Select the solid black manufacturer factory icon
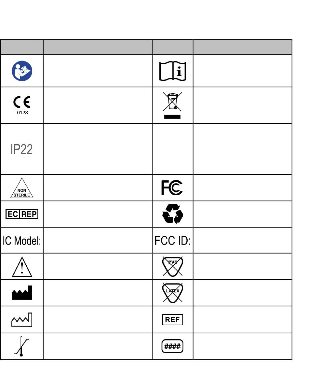 coord(22,292)
